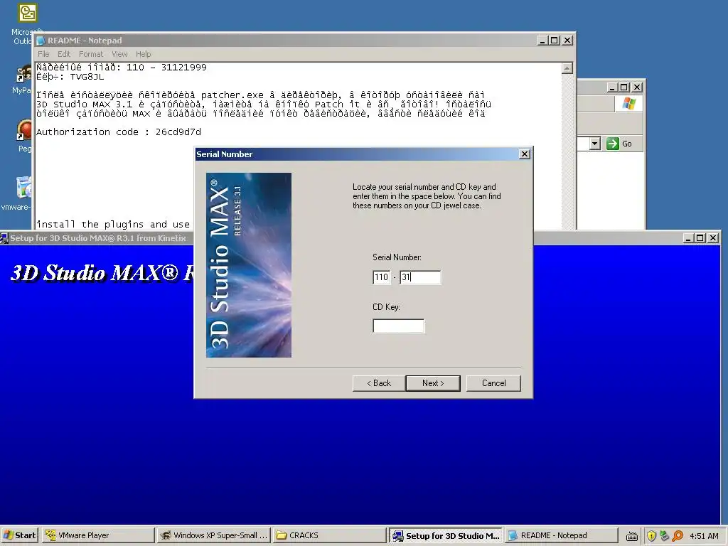
Task: Expand the address bar dropdown beside Go
Action: click(x=595, y=144)
